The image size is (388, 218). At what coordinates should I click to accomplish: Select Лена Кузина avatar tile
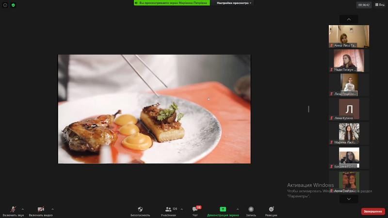tap(349, 109)
